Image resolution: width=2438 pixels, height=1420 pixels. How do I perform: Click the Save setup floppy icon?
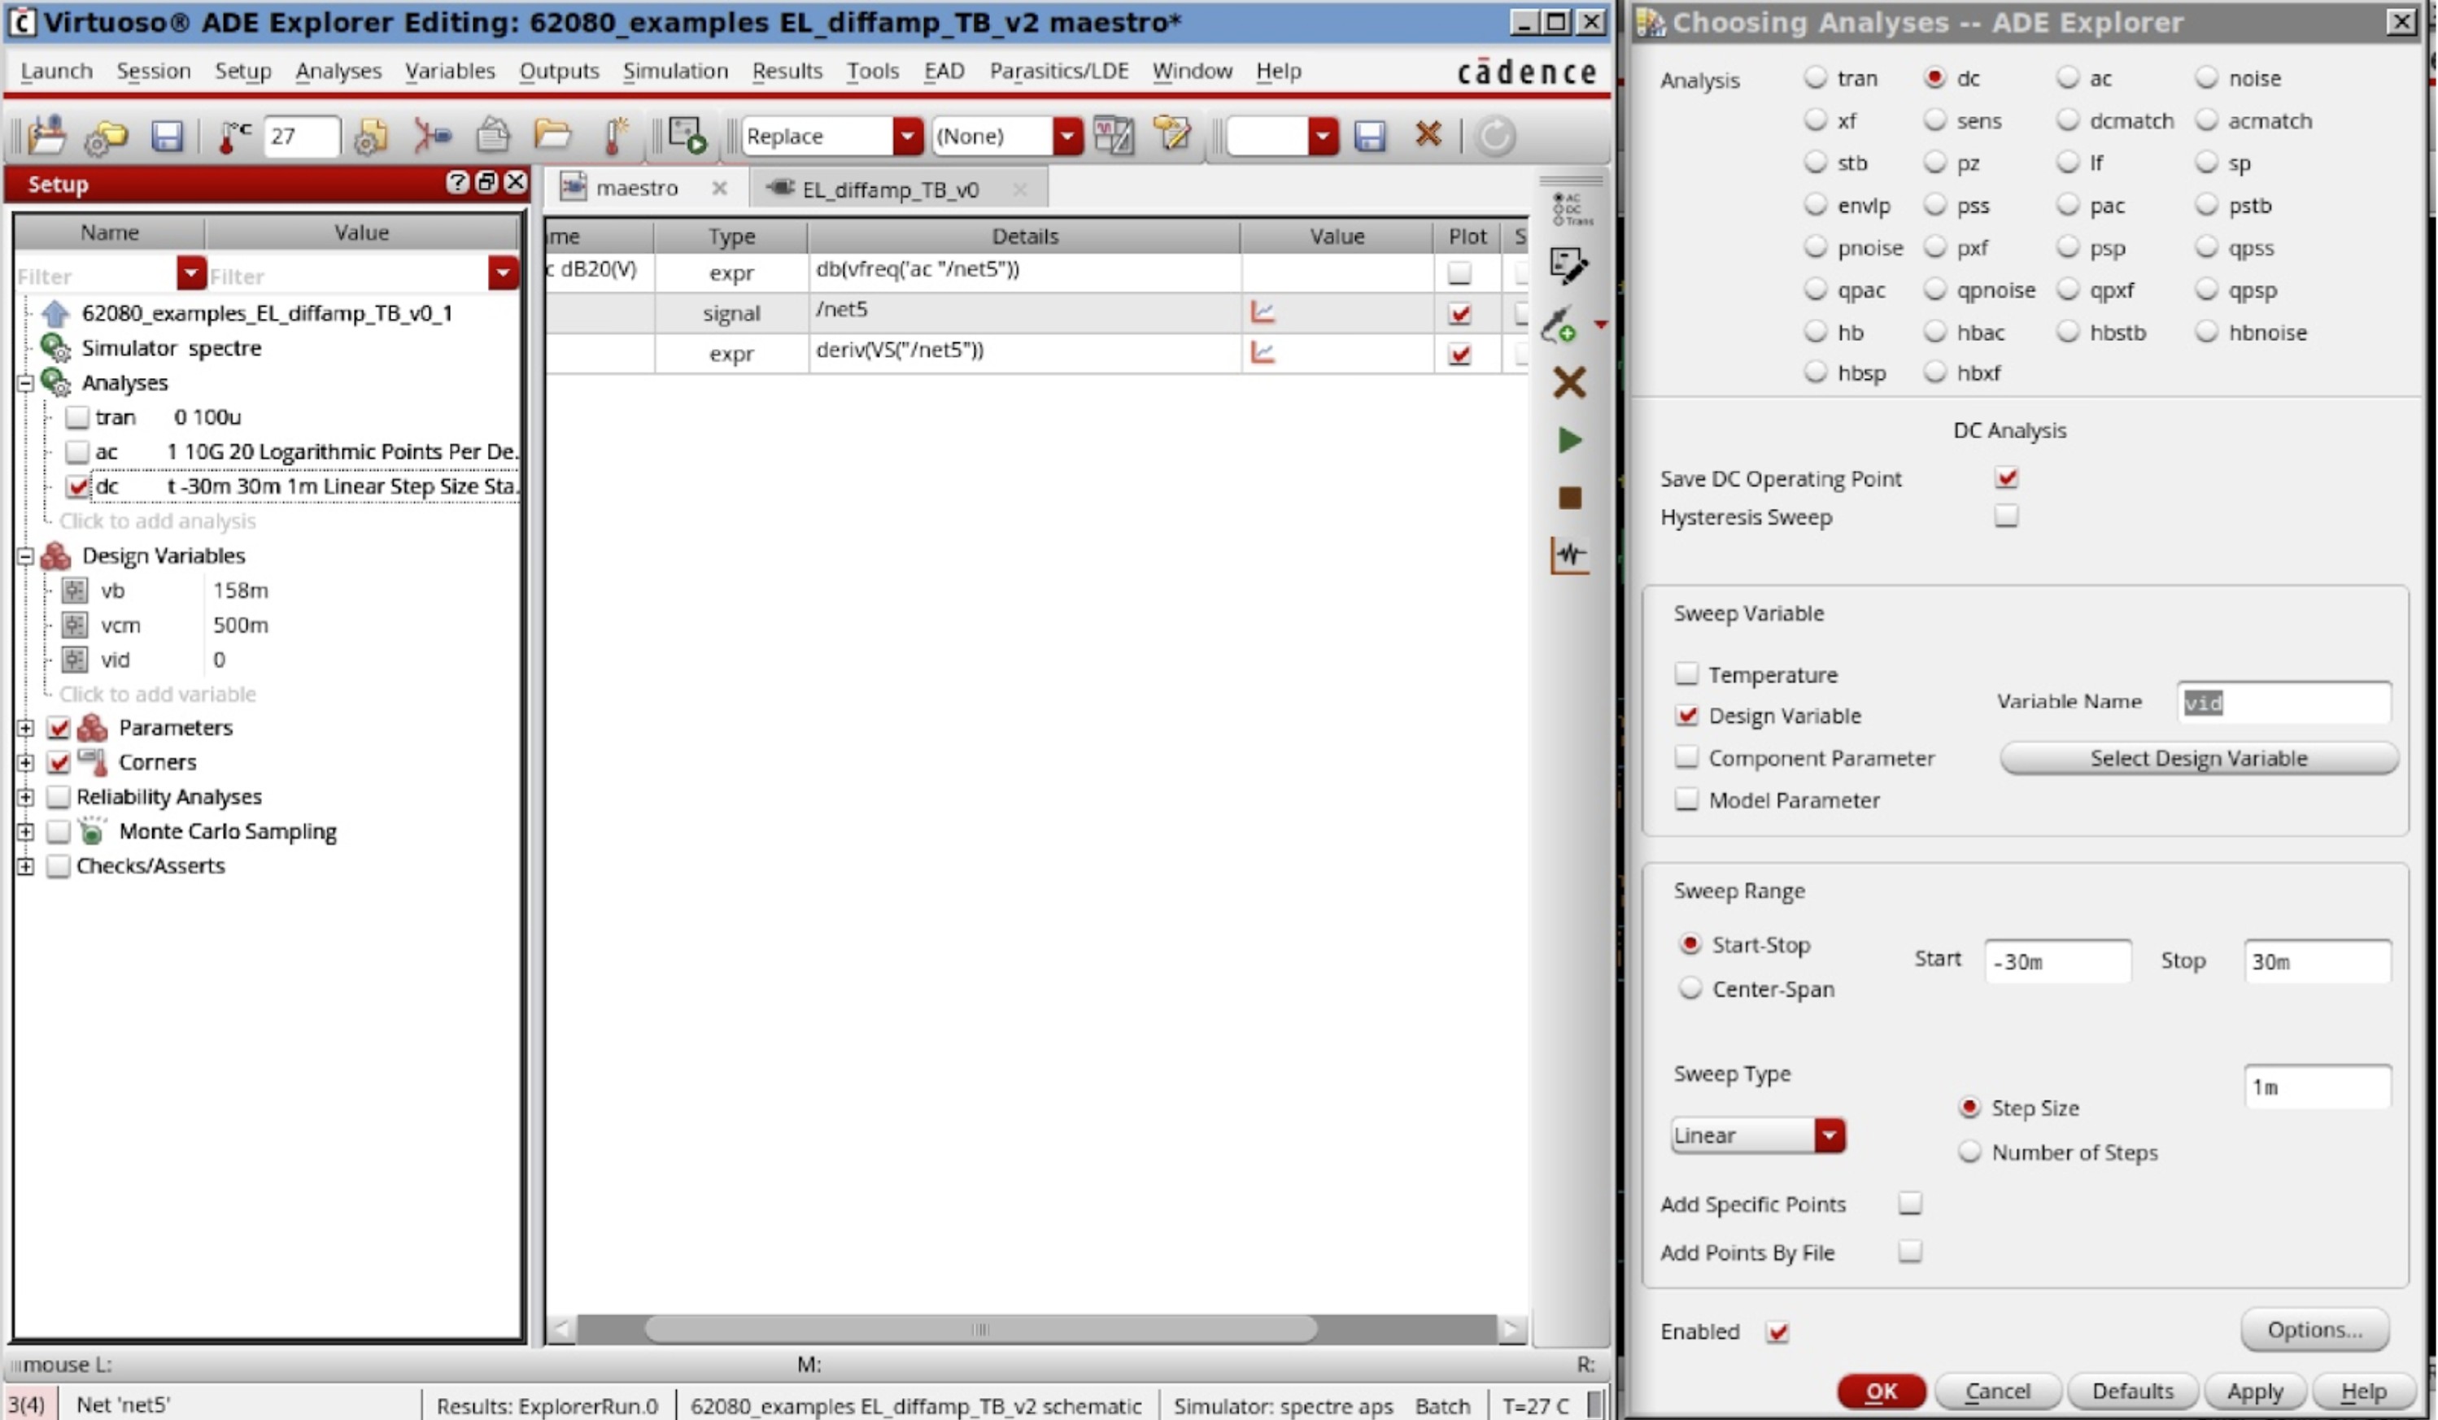point(167,137)
